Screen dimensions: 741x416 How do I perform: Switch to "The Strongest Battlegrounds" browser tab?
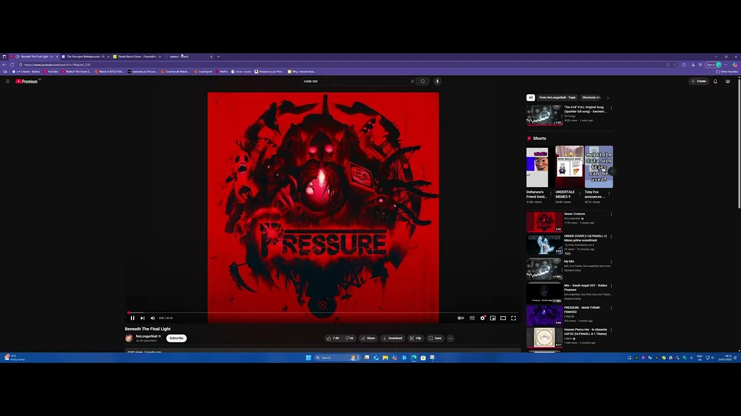click(x=86, y=57)
